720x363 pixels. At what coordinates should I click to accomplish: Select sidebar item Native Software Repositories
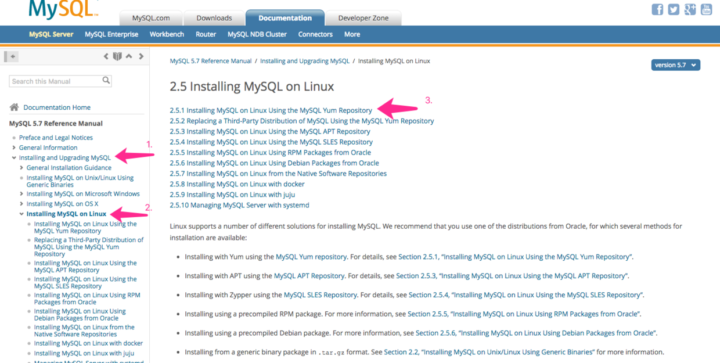84,330
